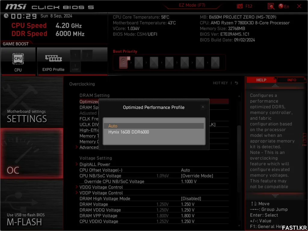Click the CPU chip icon
The height and width of the screenshot is (231, 308).
point(18,58)
